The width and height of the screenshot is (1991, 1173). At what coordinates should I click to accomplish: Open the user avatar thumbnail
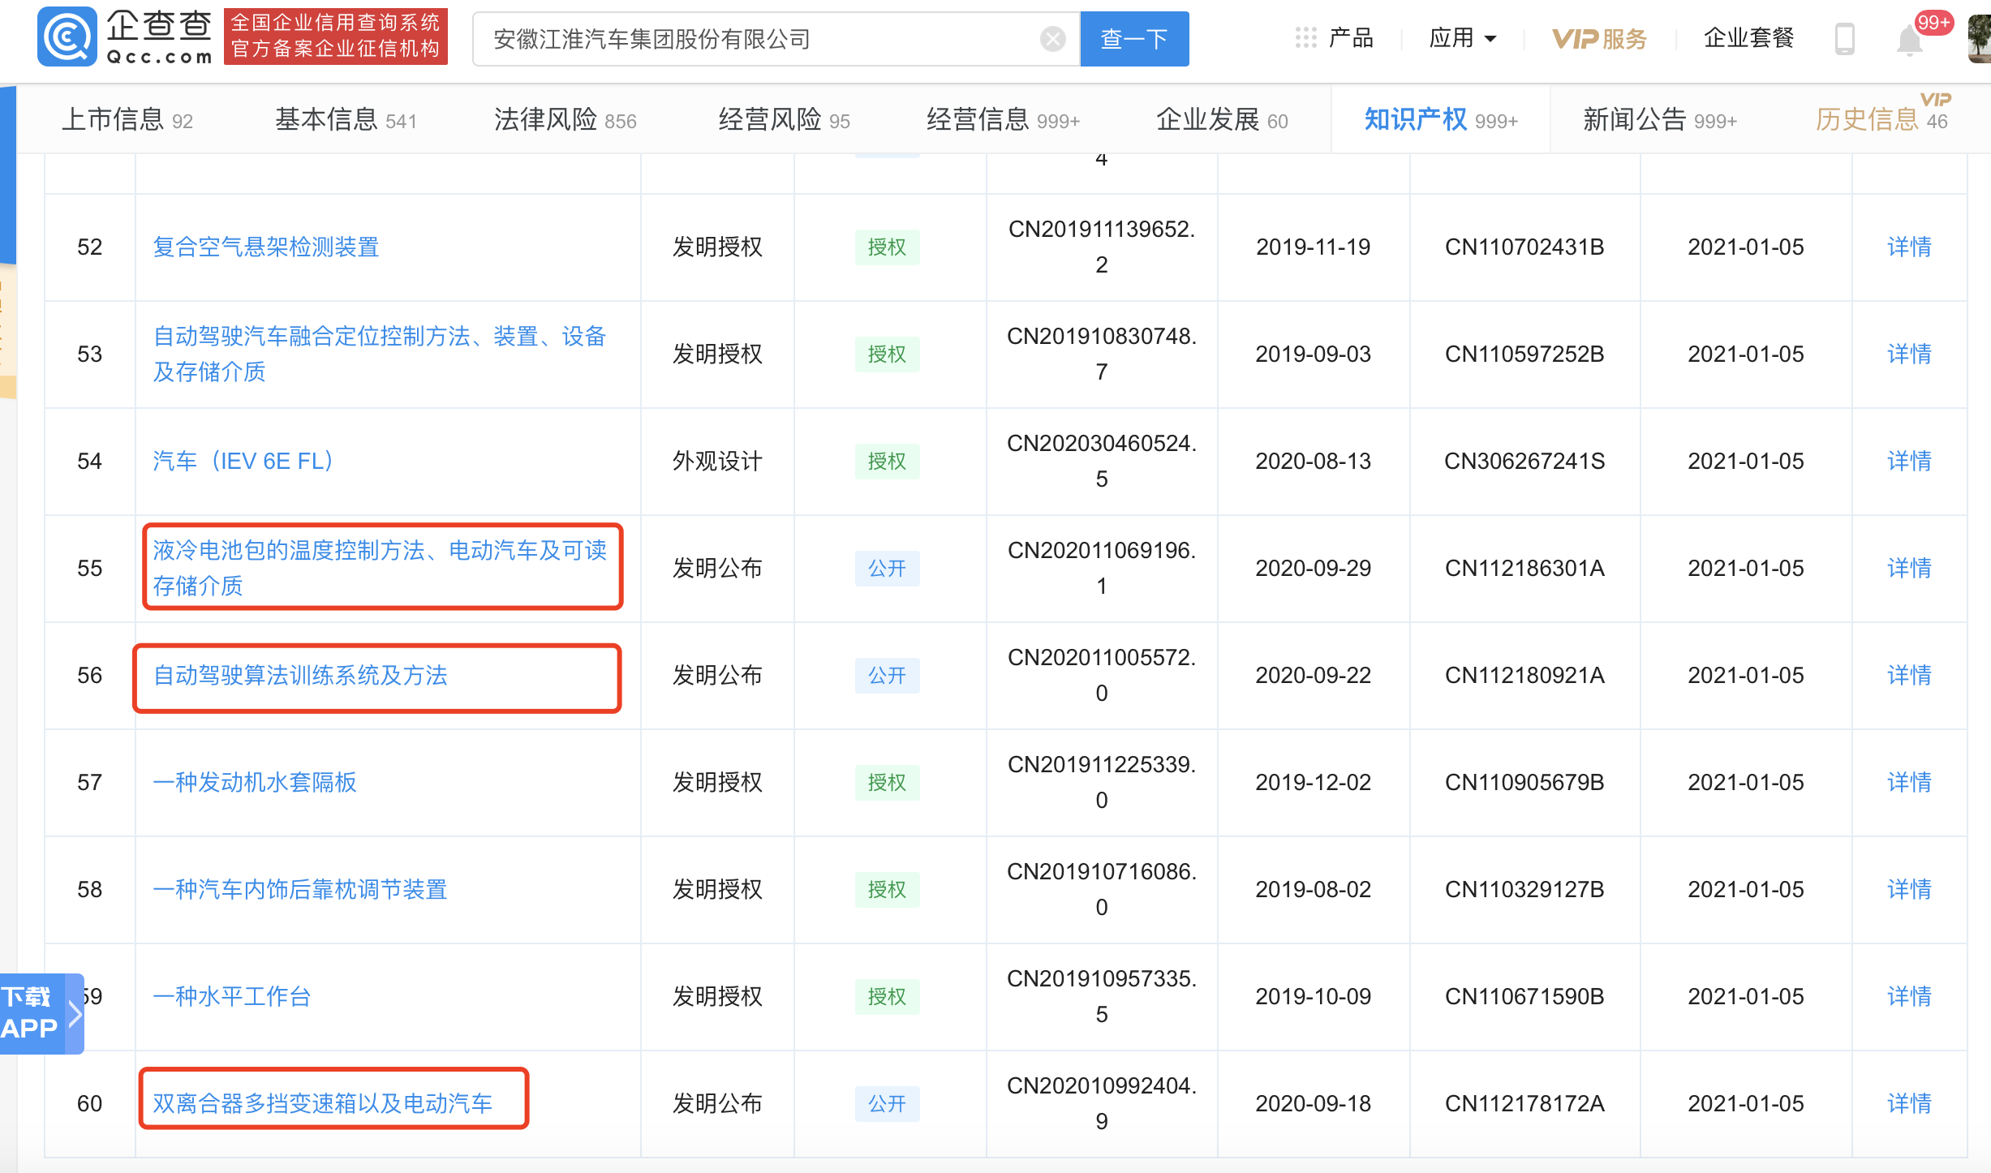pos(1980,37)
